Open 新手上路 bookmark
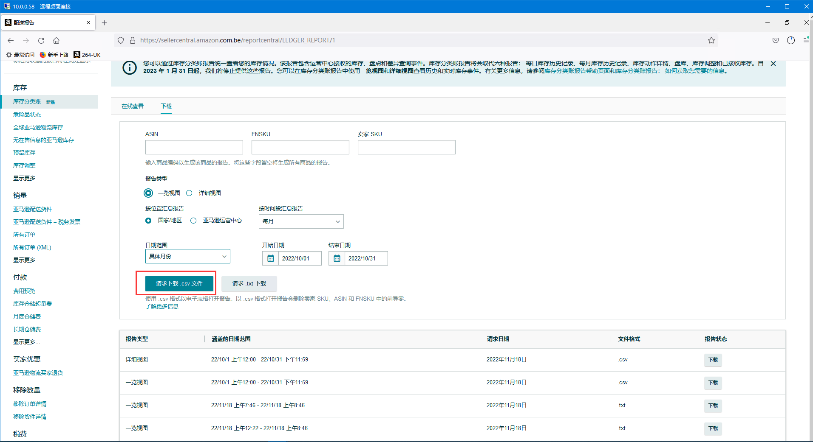This screenshot has width=813, height=442. pyautogui.click(x=54, y=55)
